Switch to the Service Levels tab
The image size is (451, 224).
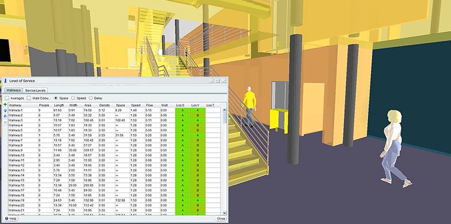pos(35,90)
